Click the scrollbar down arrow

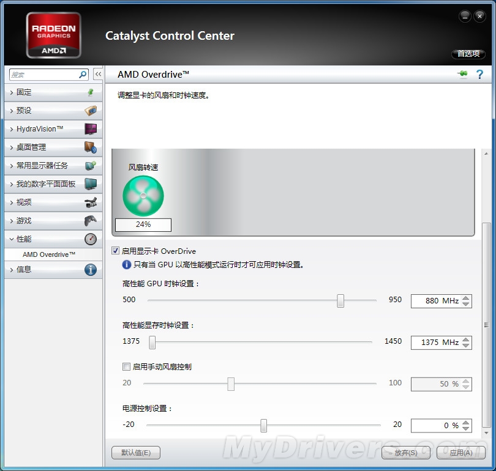point(487,433)
